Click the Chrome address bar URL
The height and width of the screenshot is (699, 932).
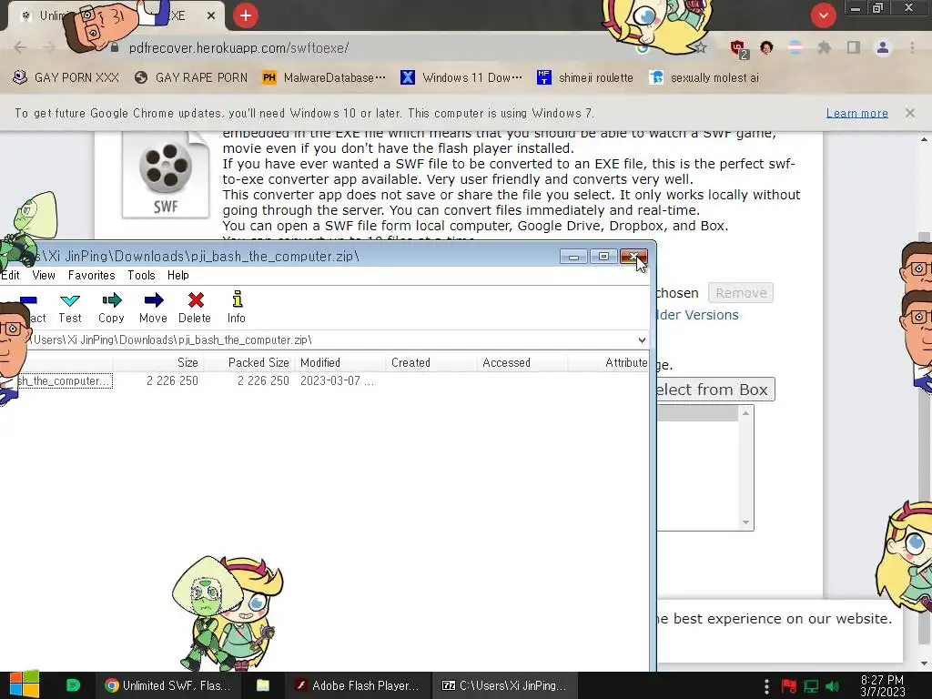point(239,48)
